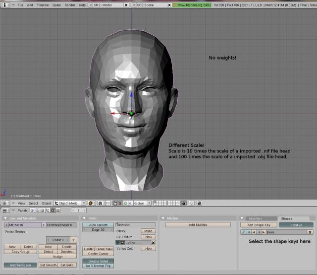317x275 pixels.
Task: Click the question mark material button
Action: pos(74,240)
